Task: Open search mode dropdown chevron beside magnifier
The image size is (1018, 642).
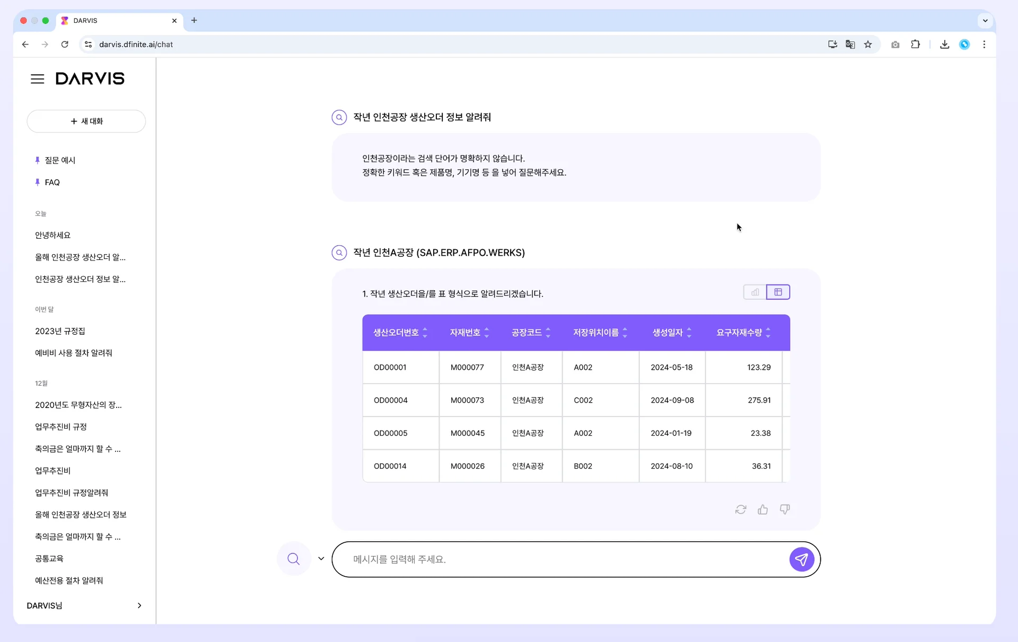Action: [x=321, y=559]
